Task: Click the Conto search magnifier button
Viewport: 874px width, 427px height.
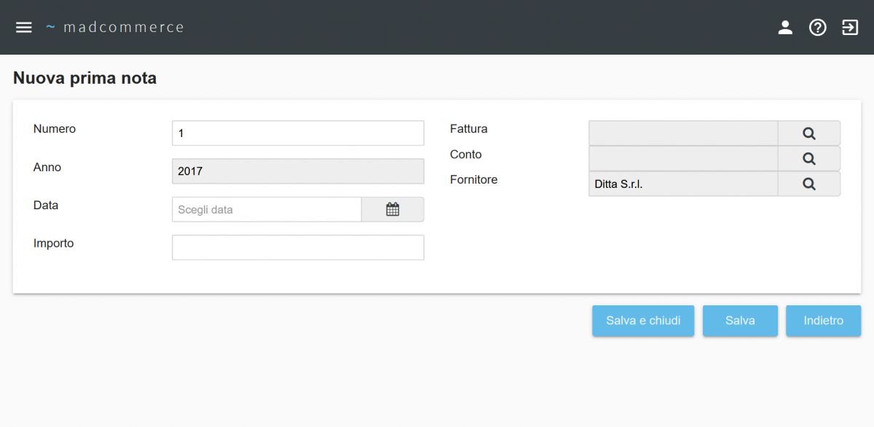Action: click(808, 158)
